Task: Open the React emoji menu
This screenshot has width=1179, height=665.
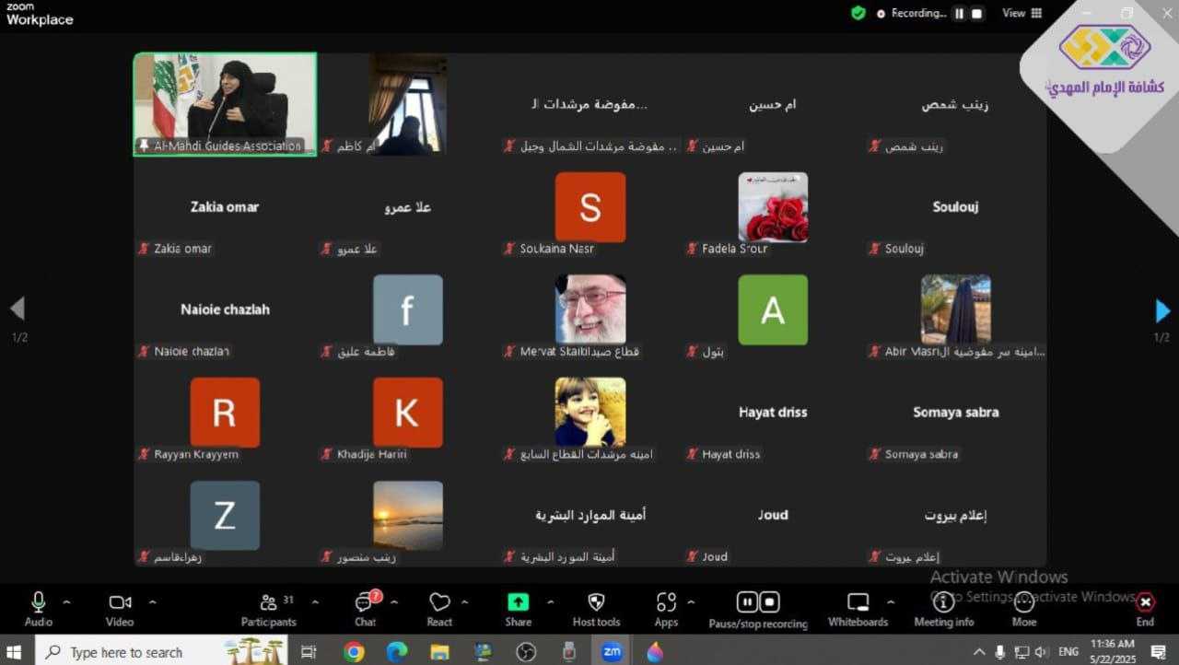Action: pos(439,609)
